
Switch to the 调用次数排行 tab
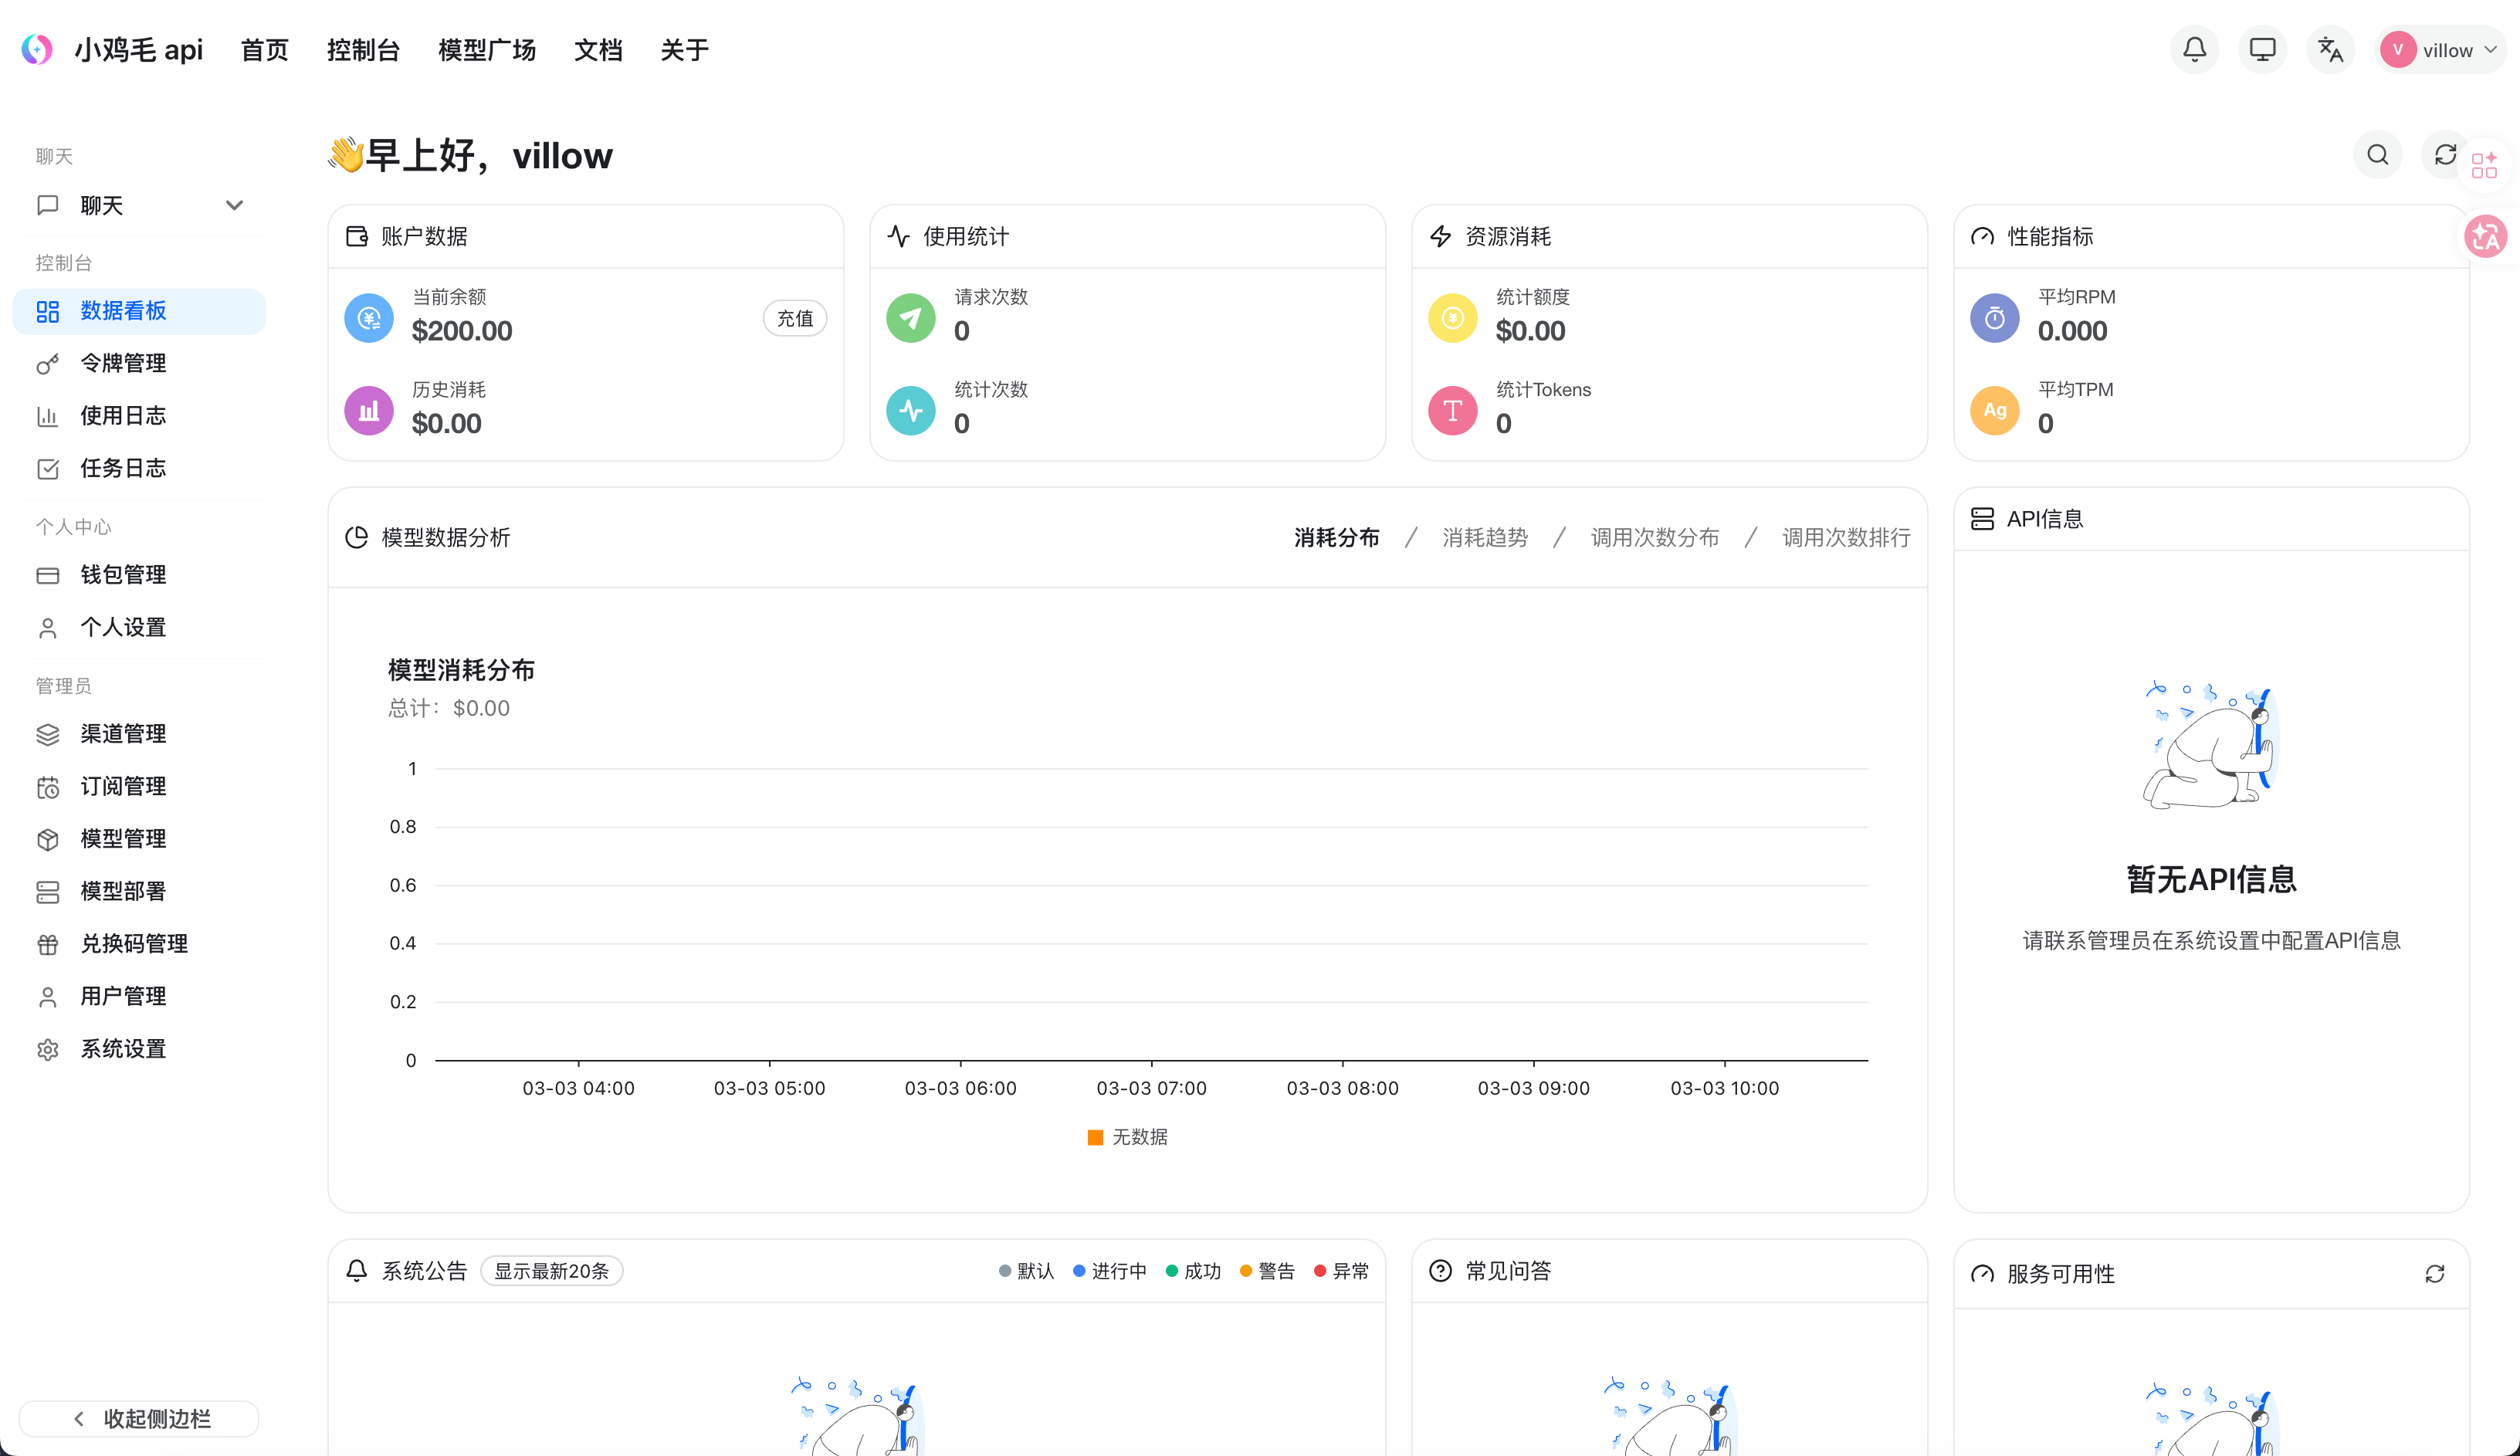(x=1846, y=537)
